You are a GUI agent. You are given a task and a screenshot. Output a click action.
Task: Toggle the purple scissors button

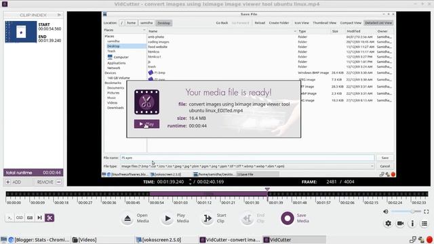[x=50, y=218]
